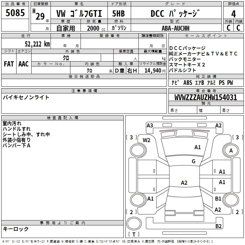This screenshot has width=245, height=245.
Task: Click the wheel circle marked with A
Action: point(231,151)
